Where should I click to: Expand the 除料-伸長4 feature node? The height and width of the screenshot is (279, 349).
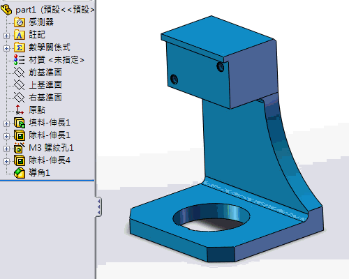click(6, 161)
